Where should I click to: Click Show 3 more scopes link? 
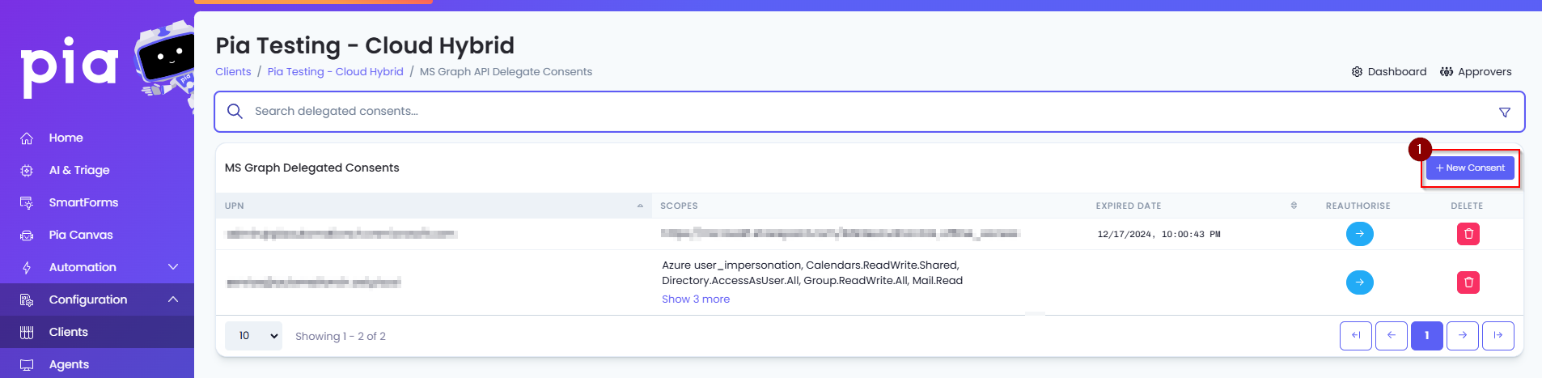[696, 299]
